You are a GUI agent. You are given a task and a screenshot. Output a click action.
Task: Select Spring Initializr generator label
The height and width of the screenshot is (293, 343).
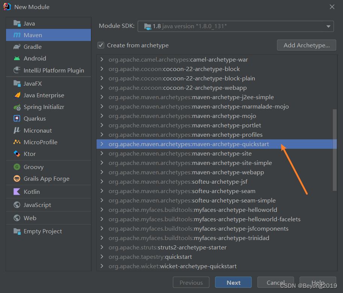click(x=44, y=107)
